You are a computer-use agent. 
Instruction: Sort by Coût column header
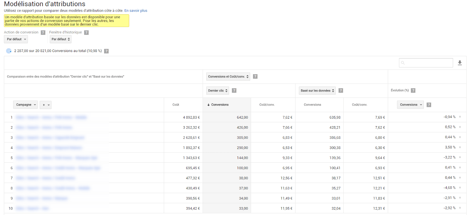point(176,105)
